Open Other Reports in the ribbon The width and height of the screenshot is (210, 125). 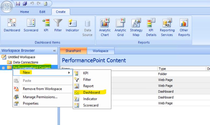184,27
